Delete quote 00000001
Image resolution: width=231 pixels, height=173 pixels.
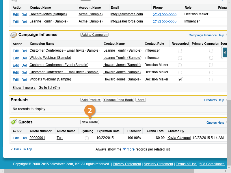coord(24,138)
